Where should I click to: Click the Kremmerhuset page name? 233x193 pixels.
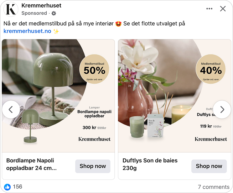coord(41,5)
